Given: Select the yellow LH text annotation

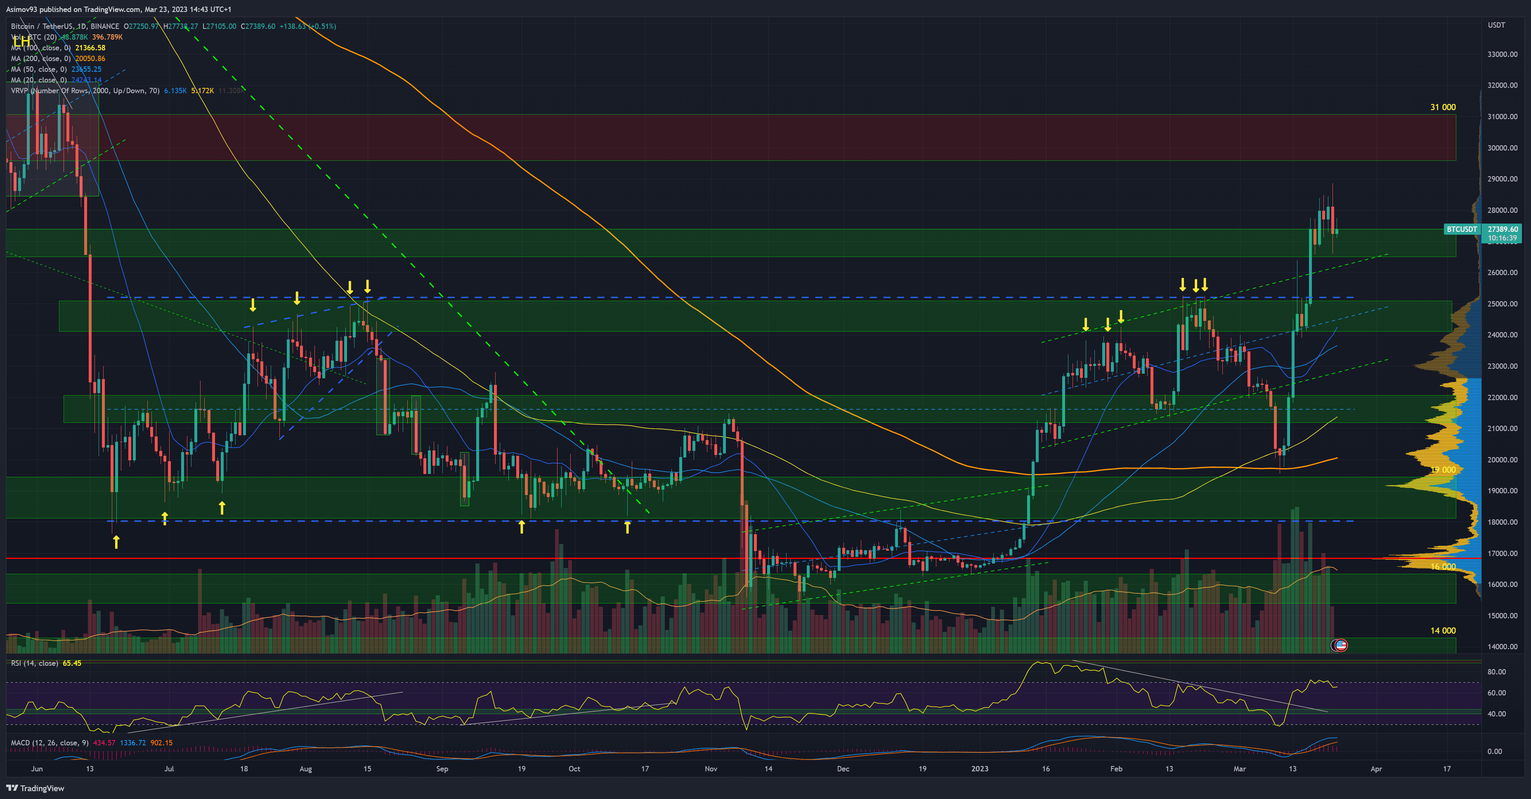Looking at the screenshot, I should [x=22, y=43].
